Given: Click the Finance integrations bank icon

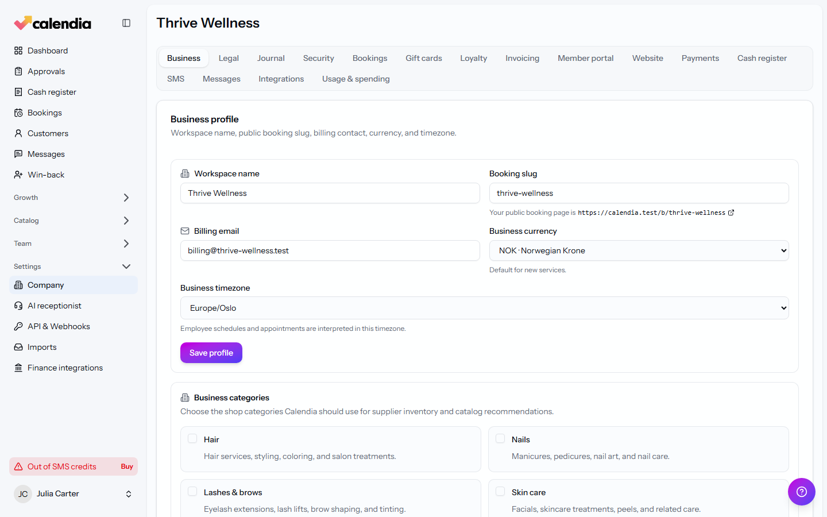Looking at the screenshot, I should 18,368.
